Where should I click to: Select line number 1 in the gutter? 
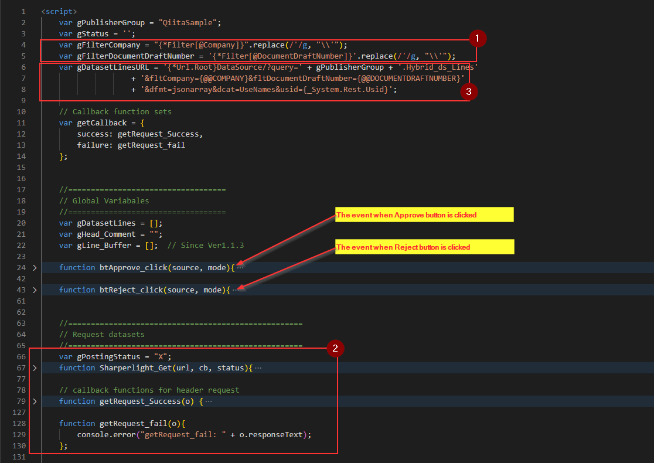pyautogui.click(x=23, y=12)
